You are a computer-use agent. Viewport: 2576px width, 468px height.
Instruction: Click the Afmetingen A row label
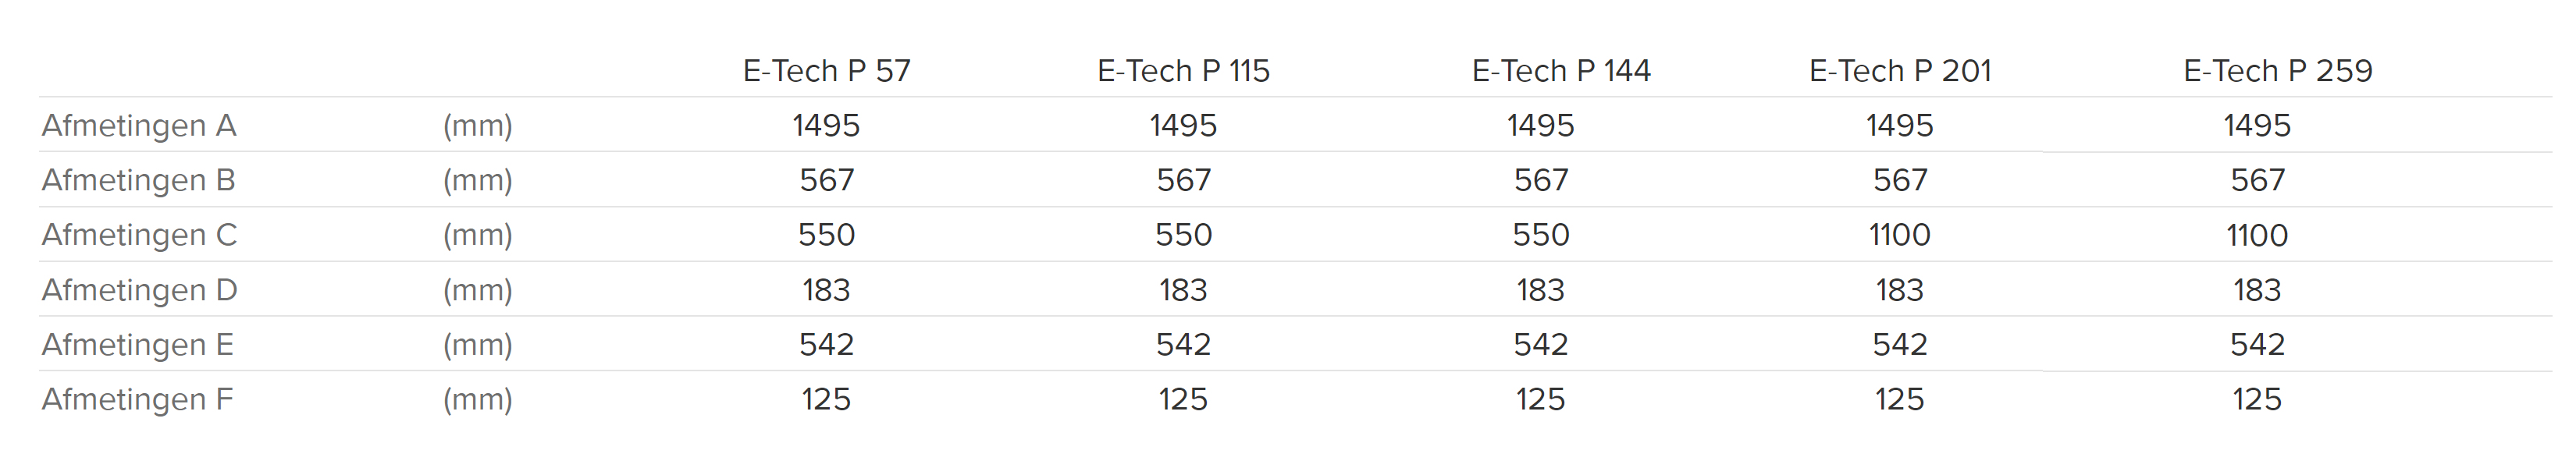139,126
